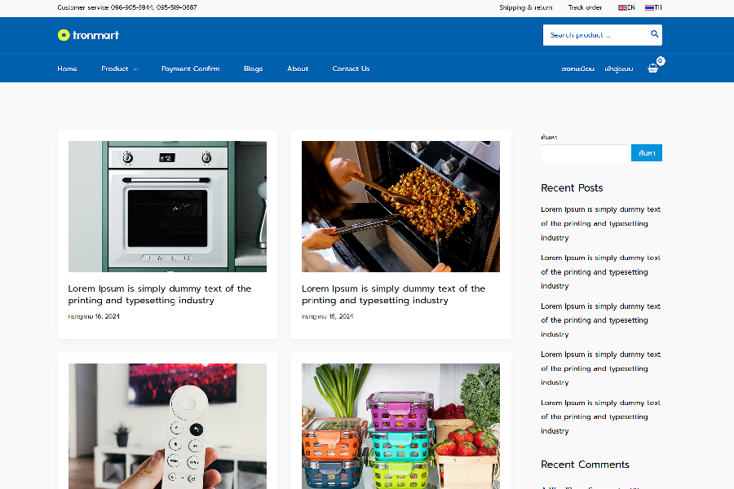Open the oven blog post thumbnail

coord(167,206)
